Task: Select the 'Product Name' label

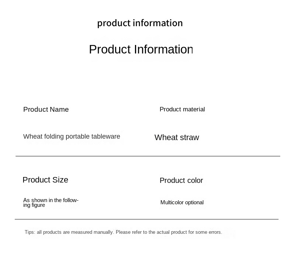Action: [46, 110]
